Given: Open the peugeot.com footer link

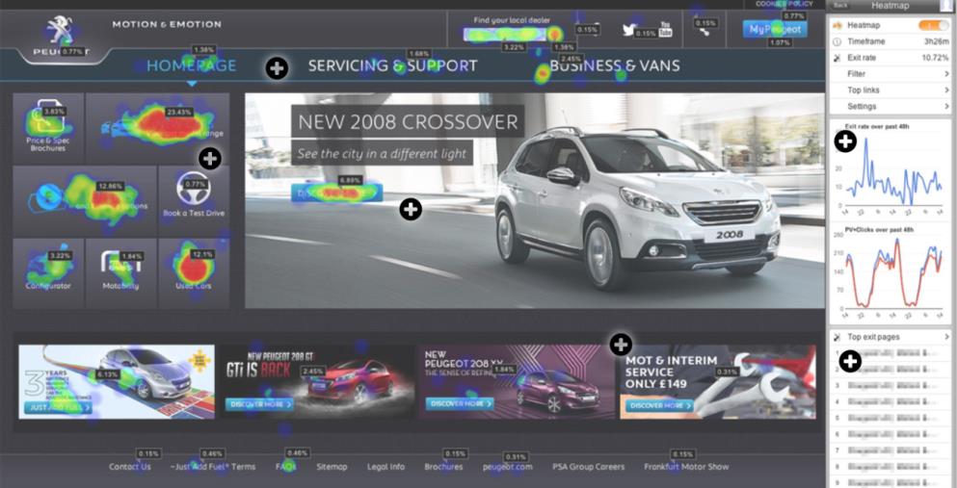Looking at the screenshot, I should 507,467.
